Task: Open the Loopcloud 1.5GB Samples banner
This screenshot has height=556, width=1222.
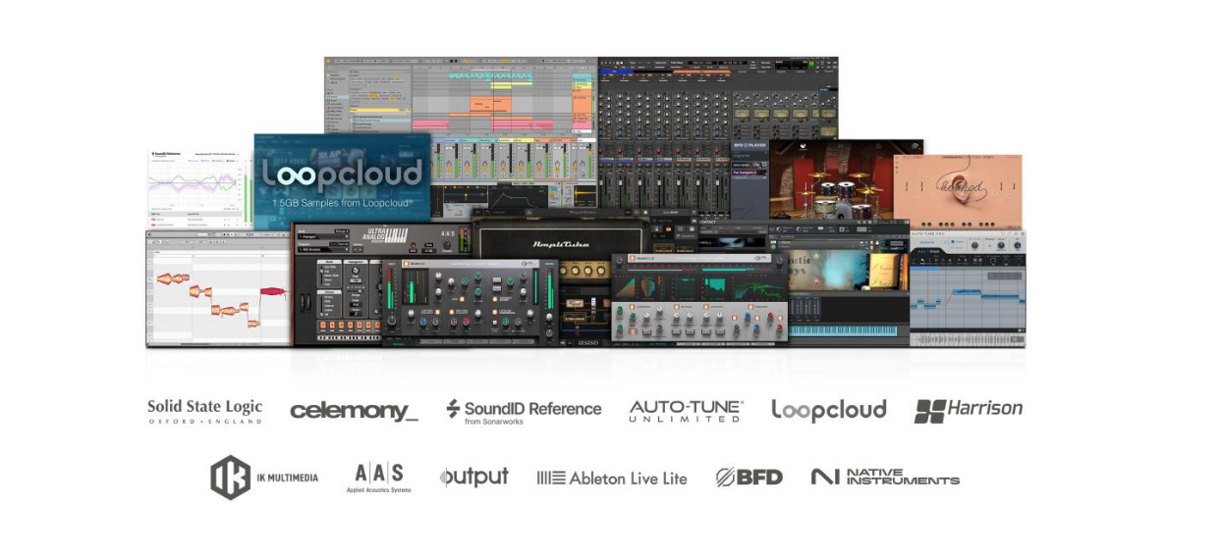Action: pos(342,181)
